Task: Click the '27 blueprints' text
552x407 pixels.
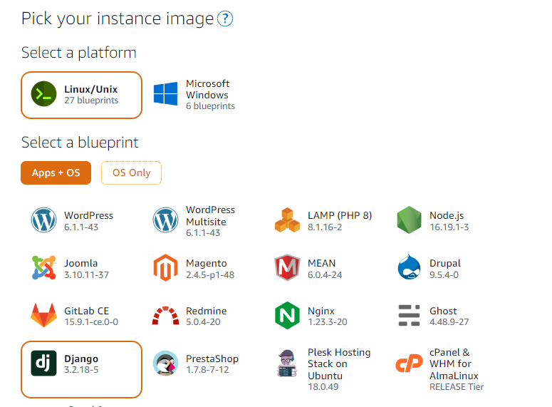Action: pyautogui.click(x=91, y=101)
